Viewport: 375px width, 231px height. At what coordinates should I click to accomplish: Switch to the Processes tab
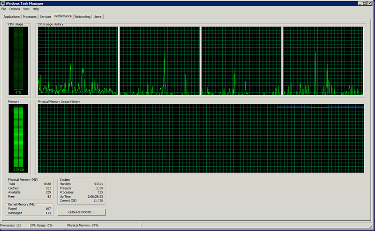tap(30, 16)
